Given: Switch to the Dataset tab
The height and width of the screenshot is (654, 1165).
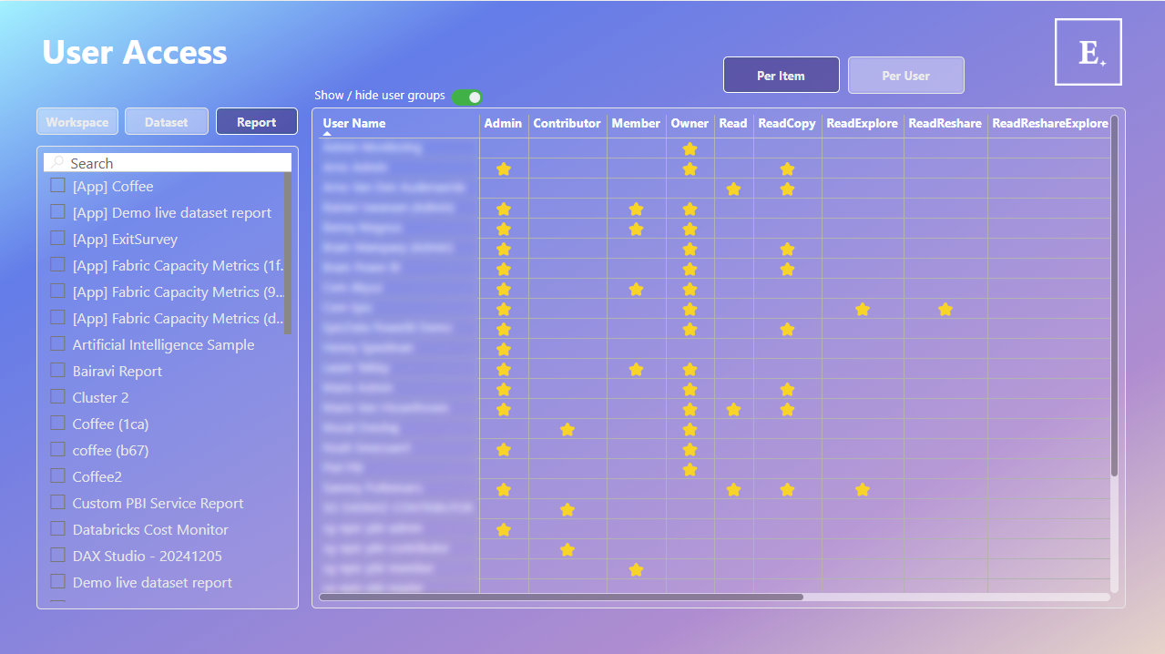Looking at the screenshot, I should [167, 122].
